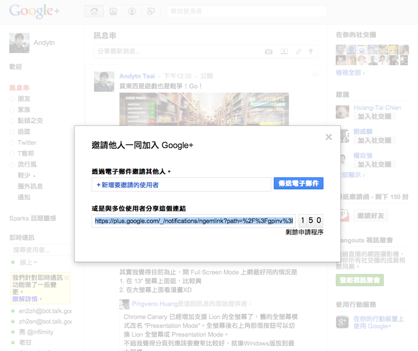Select the T客邦 circle filter

click(26, 153)
